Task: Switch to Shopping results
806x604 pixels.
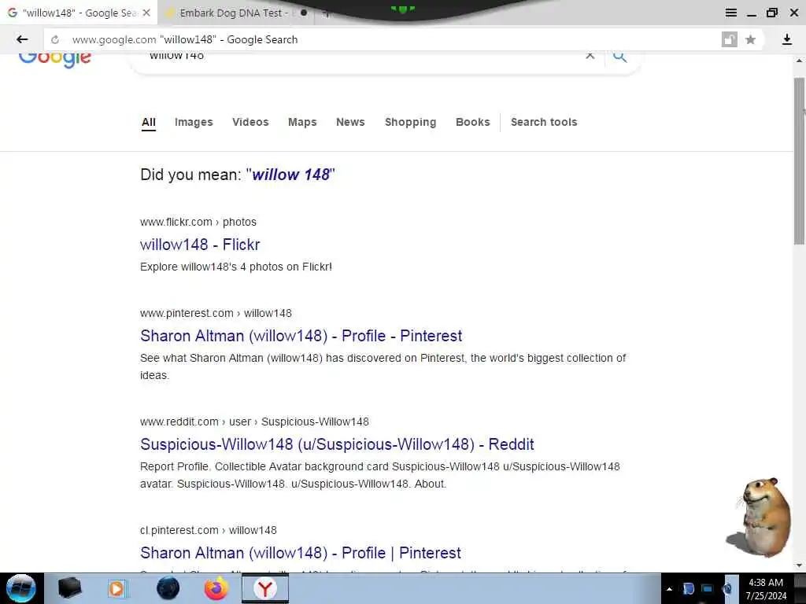Action: click(410, 122)
